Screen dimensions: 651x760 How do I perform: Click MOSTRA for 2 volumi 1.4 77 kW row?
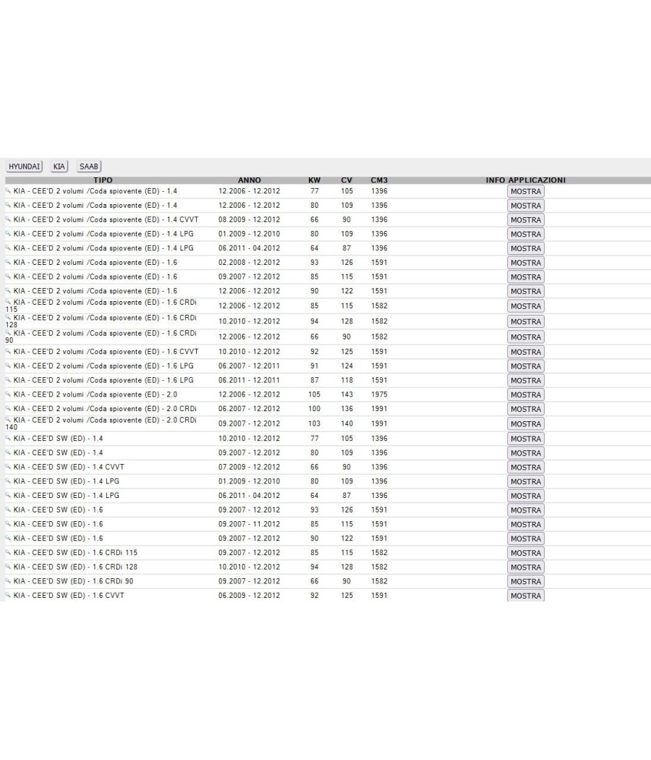[x=526, y=192]
